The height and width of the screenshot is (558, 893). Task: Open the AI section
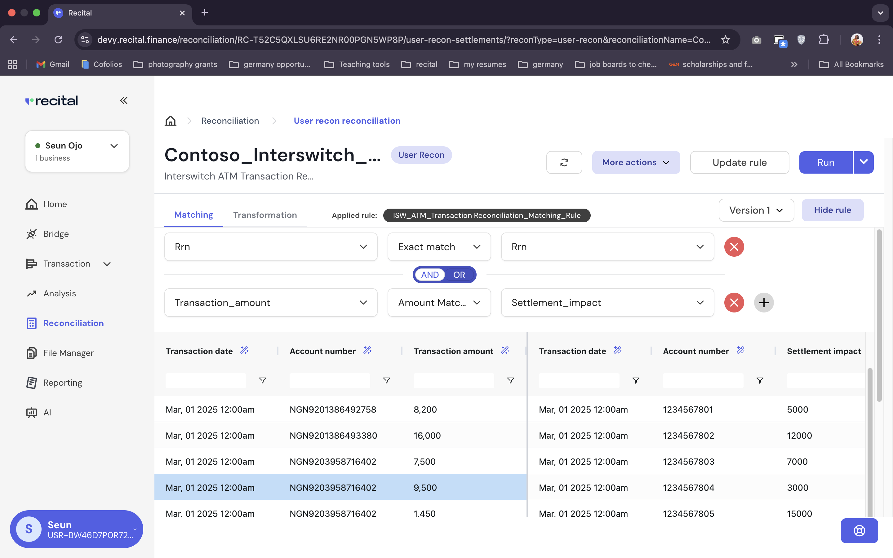47,412
